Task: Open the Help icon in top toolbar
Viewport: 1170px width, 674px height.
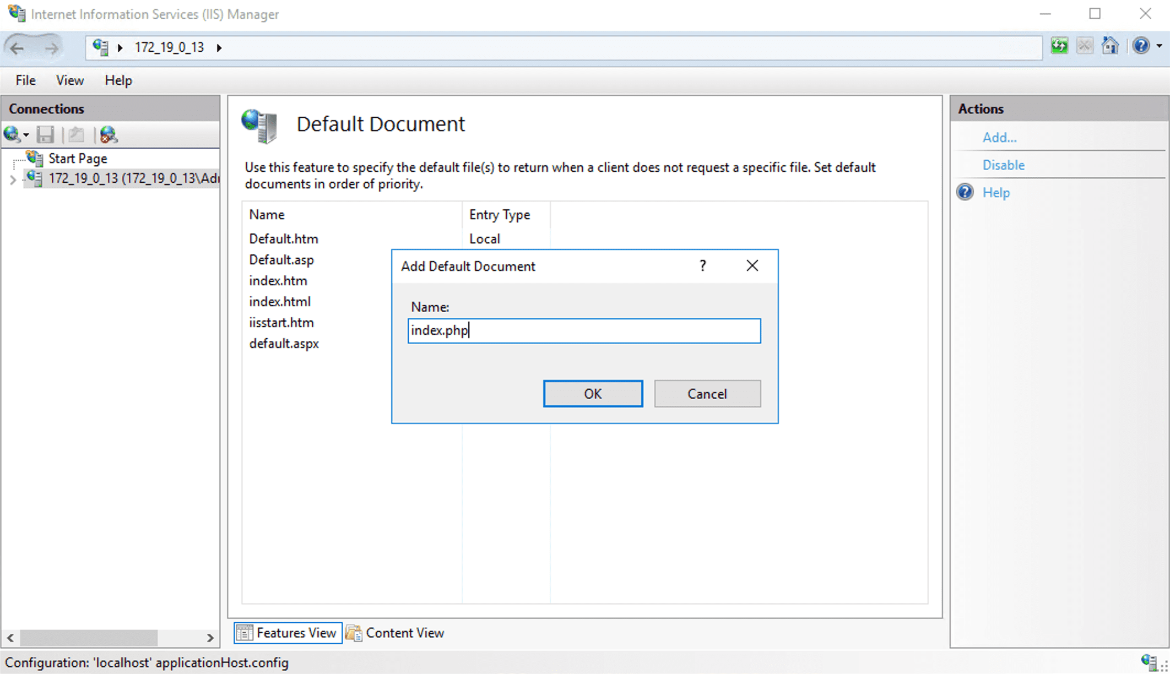Action: [1141, 46]
